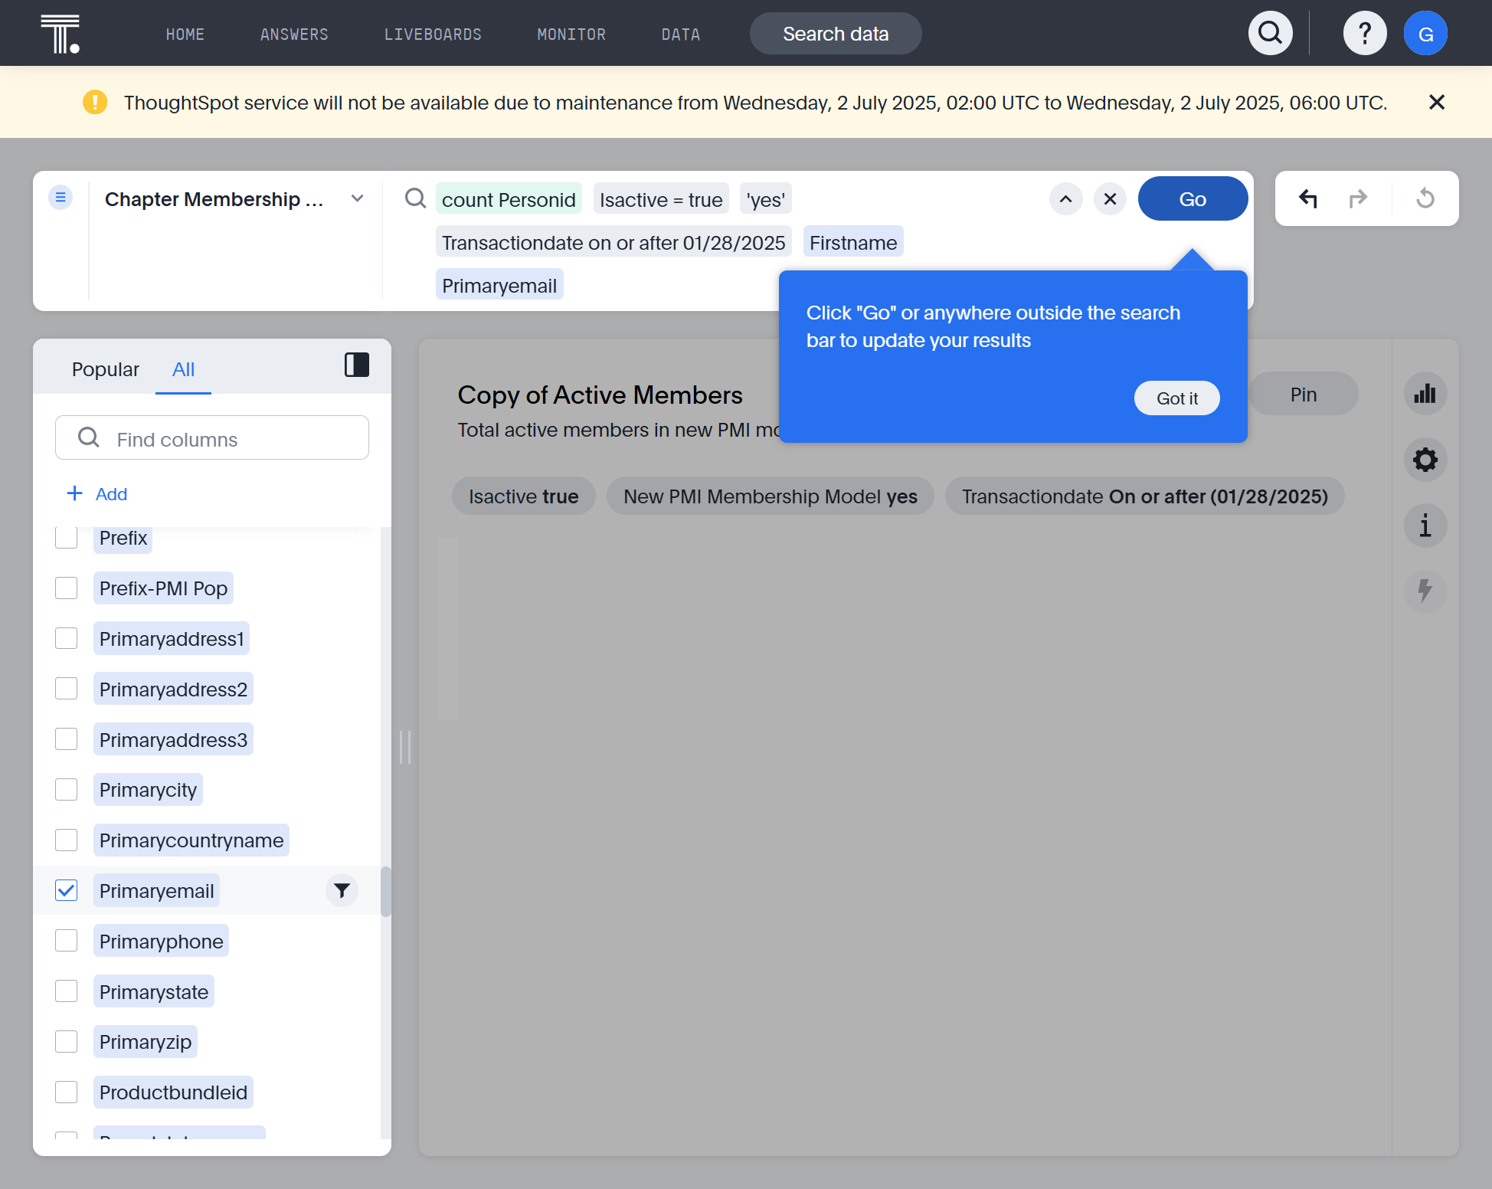Open the Liveboards menu
The height and width of the screenshot is (1189, 1492).
(x=433, y=34)
